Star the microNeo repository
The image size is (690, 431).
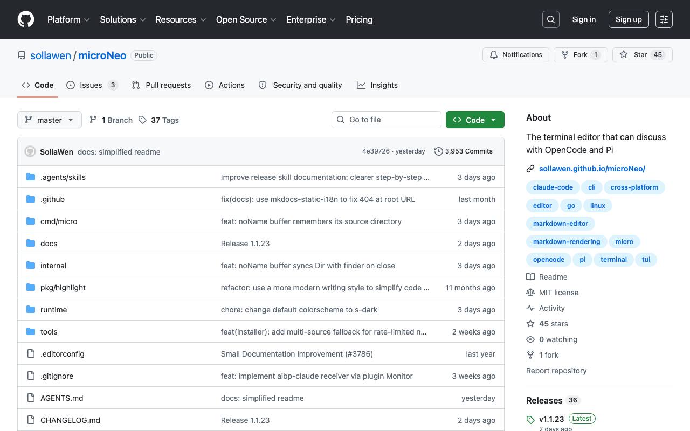(643, 55)
